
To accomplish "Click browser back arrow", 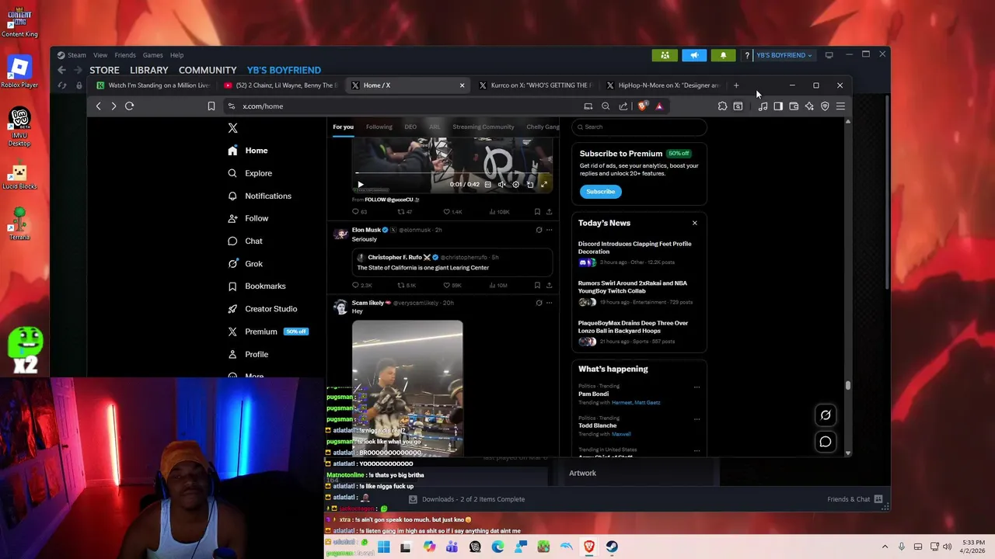I will point(99,106).
